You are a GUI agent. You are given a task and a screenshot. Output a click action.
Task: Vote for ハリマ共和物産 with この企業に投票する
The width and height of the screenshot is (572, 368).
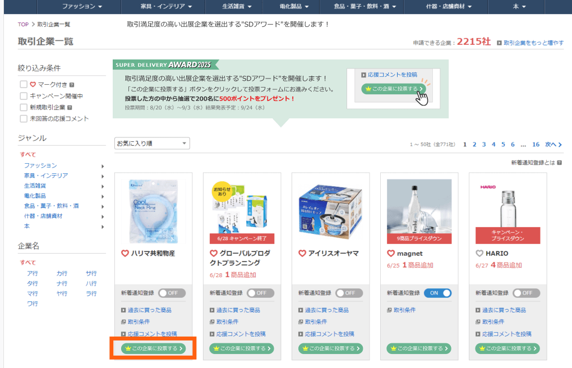pyautogui.click(x=153, y=348)
